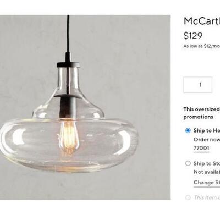The width and height of the screenshot is (220, 220).
Task: Click the dark metal cap on the glass neck
Action: click(68, 64)
